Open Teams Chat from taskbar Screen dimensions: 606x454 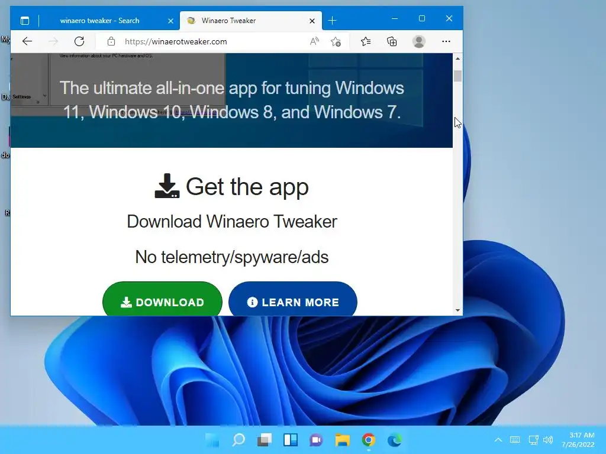click(316, 440)
